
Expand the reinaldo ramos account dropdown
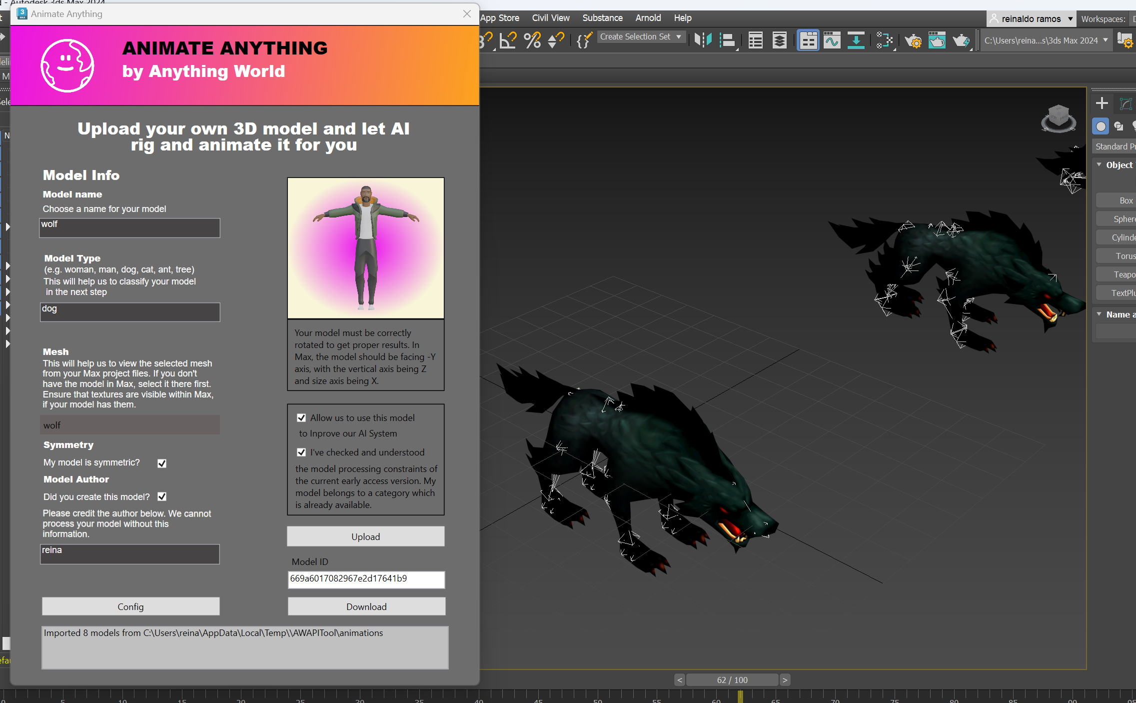1070,19
